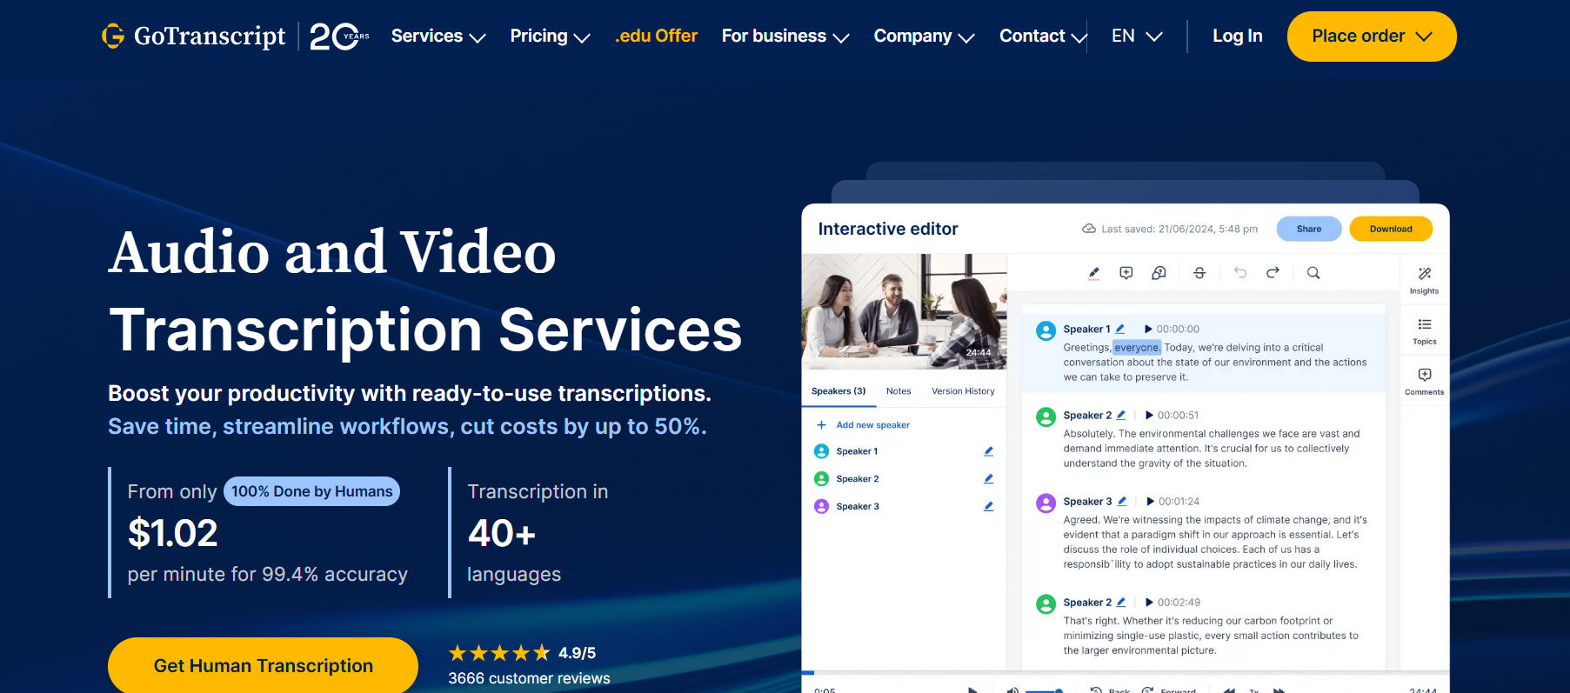This screenshot has width=1570, height=693.
Task: Click the green Speaker 2 avatar in speakers list
Action: [821, 479]
